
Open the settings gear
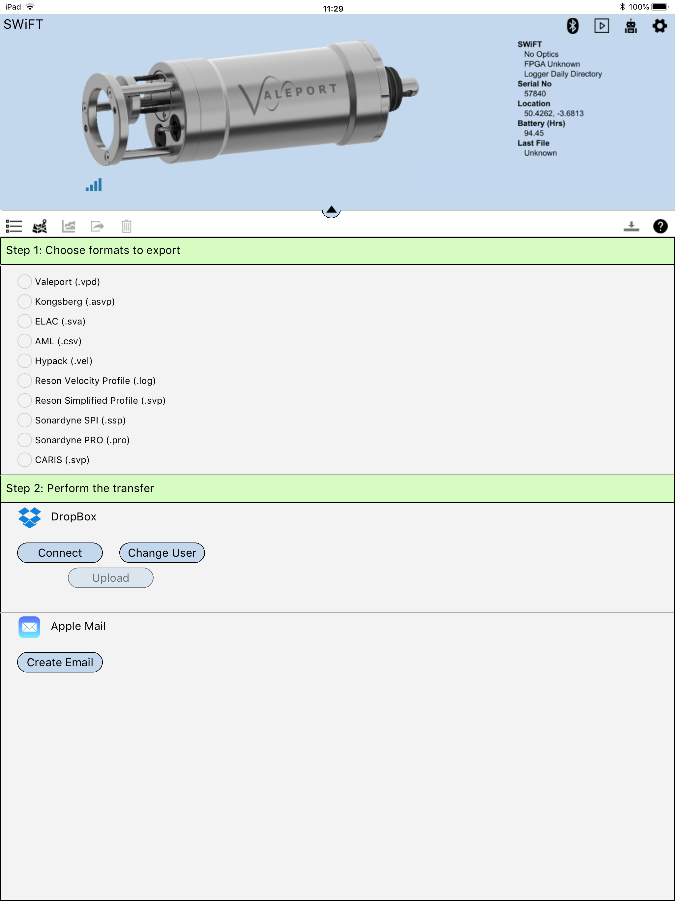660,26
